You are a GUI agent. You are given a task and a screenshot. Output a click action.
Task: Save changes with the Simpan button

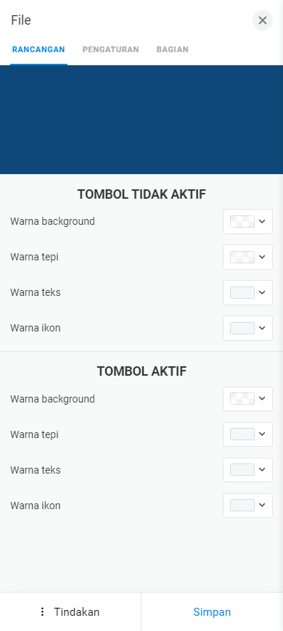[212, 611]
